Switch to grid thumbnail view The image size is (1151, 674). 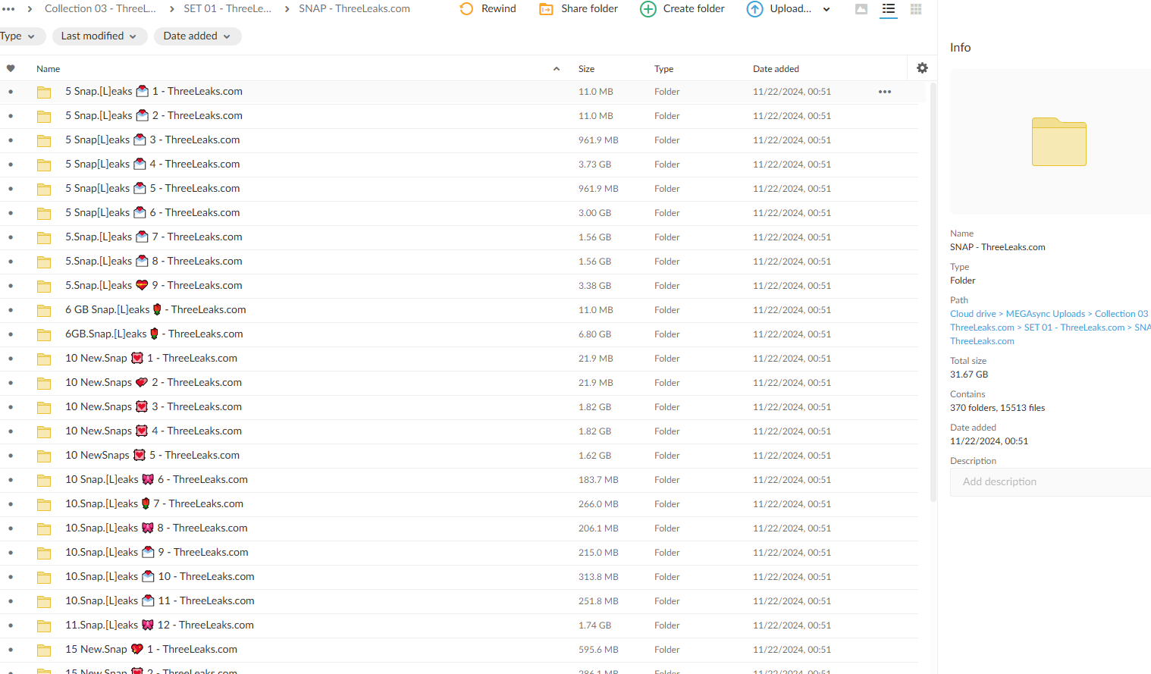pos(916,9)
